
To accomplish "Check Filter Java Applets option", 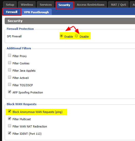I will (x=10, y=70).
